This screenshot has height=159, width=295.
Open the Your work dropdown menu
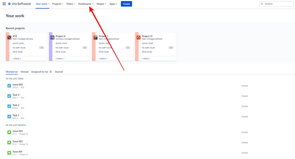coord(42,4)
